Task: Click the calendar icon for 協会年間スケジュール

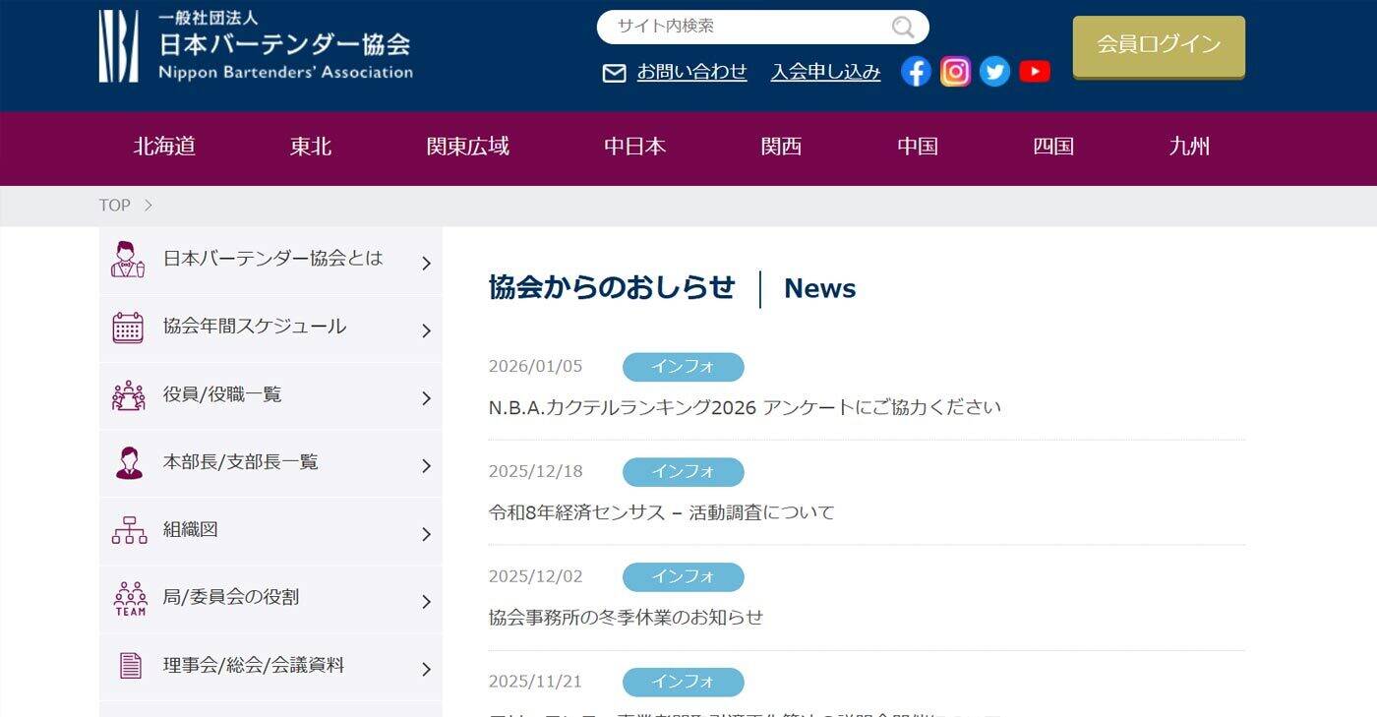Action: 128,328
